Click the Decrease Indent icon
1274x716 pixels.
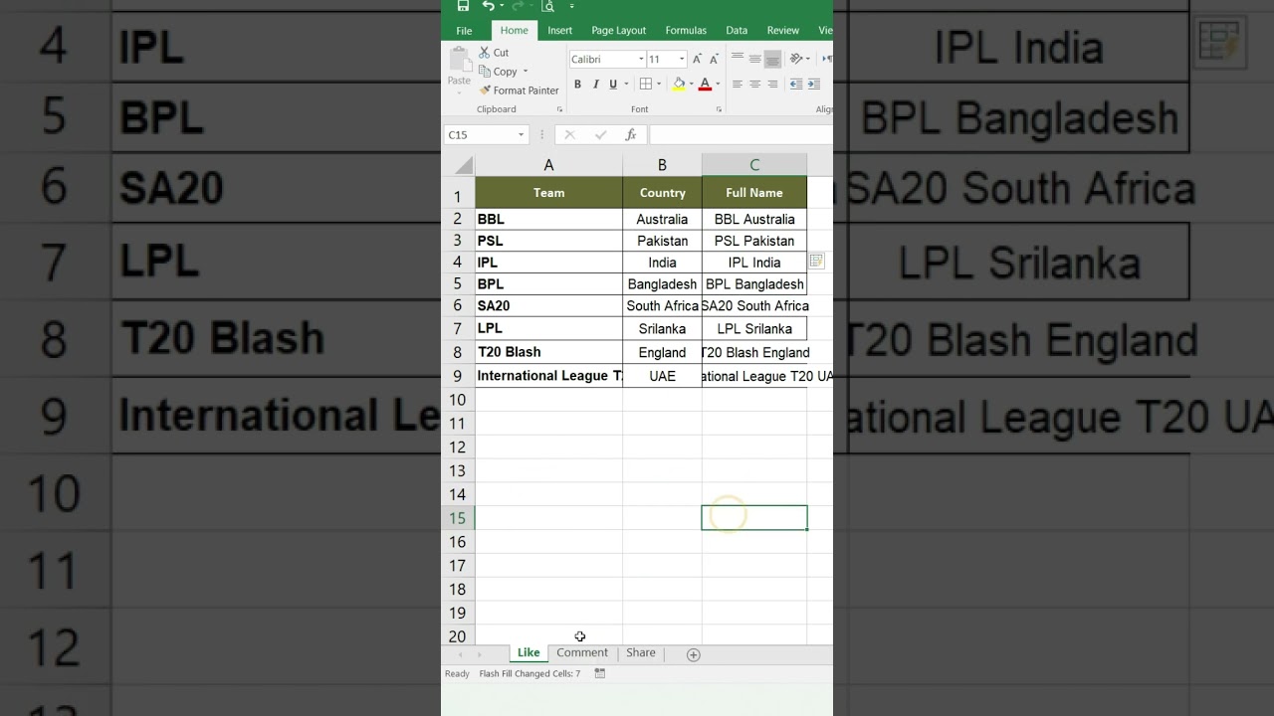click(x=796, y=85)
